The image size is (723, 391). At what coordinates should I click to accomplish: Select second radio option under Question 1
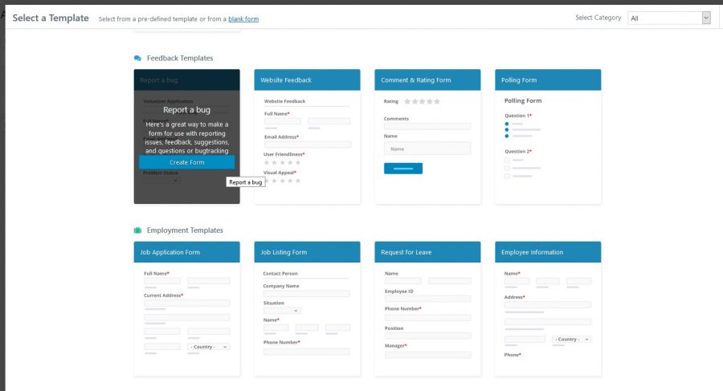[x=507, y=129]
